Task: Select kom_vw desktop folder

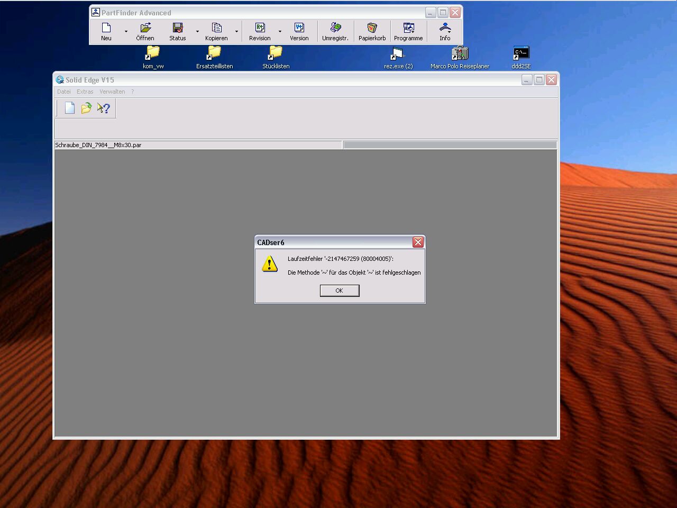Action: tap(153, 57)
